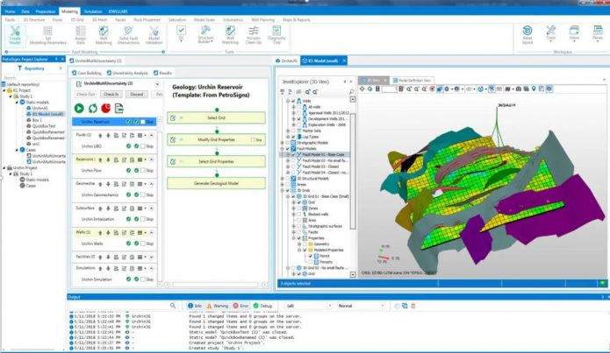Switch to the Simulation ribbon tab

(92, 11)
